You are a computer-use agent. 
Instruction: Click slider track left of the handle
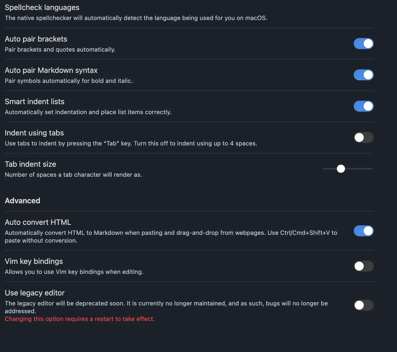(x=329, y=169)
